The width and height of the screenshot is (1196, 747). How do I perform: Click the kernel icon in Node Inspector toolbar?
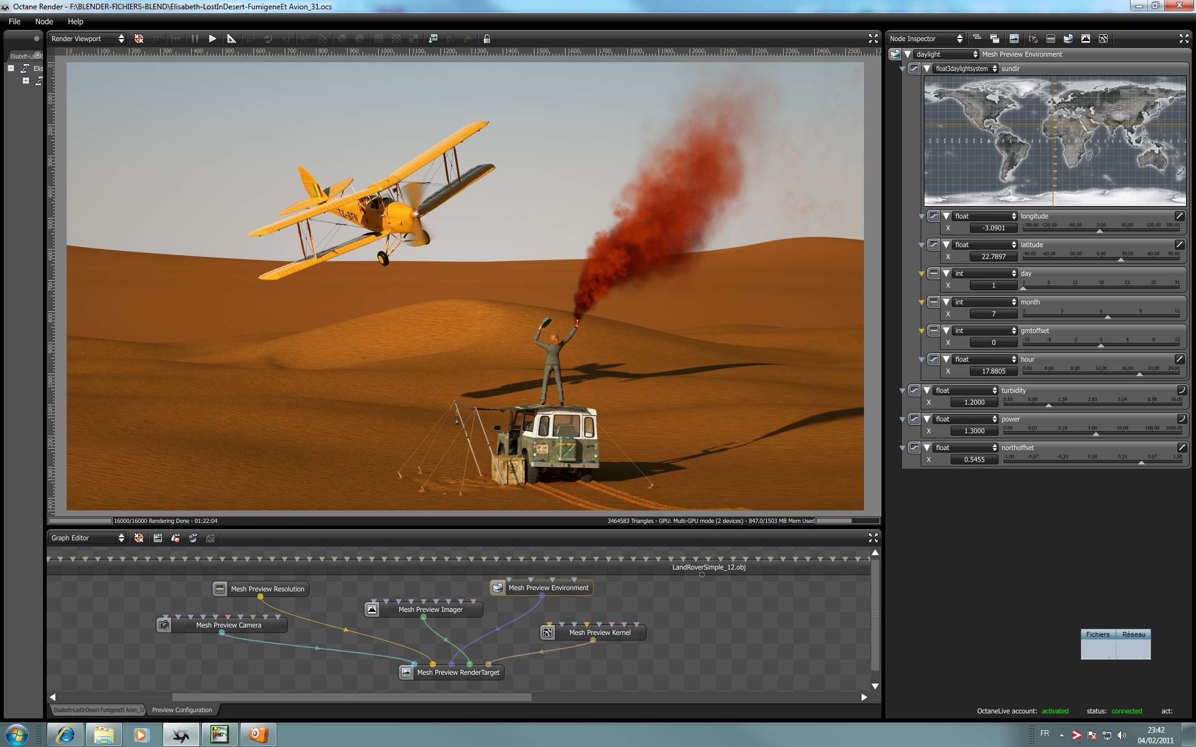click(1103, 39)
